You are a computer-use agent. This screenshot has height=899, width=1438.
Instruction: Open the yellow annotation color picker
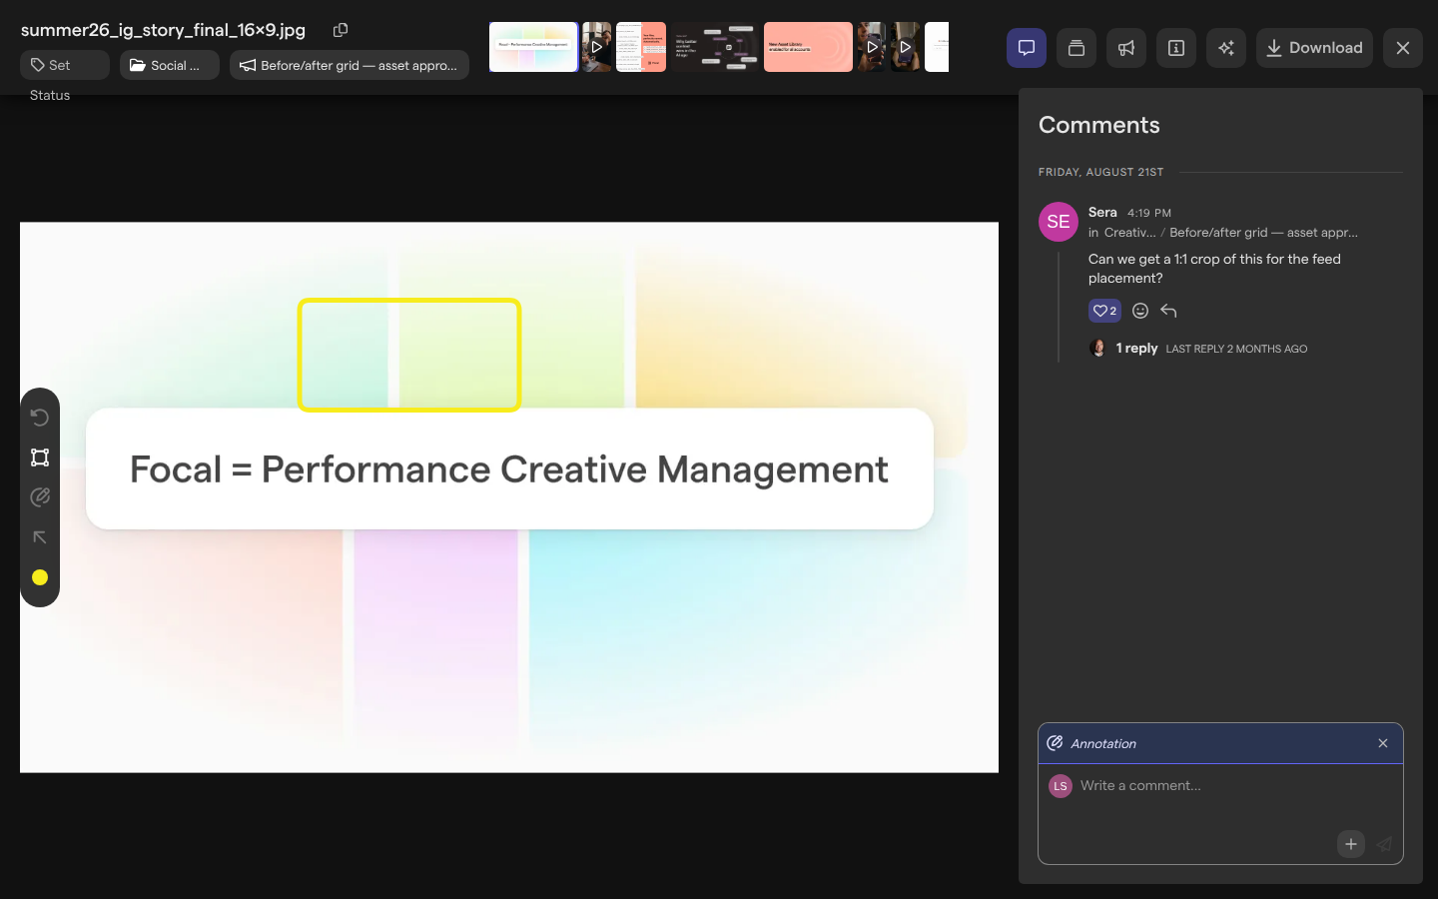tap(40, 577)
